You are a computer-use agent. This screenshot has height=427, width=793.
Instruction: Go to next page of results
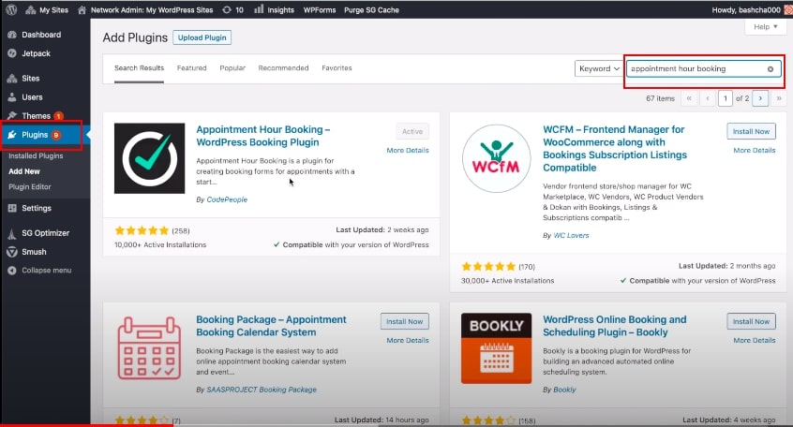pyautogui.click(x=760, y=98)
